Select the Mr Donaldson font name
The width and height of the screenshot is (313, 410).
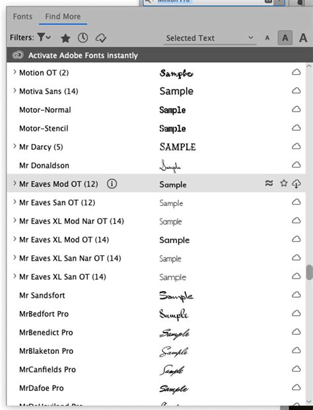tap(44, 166)
